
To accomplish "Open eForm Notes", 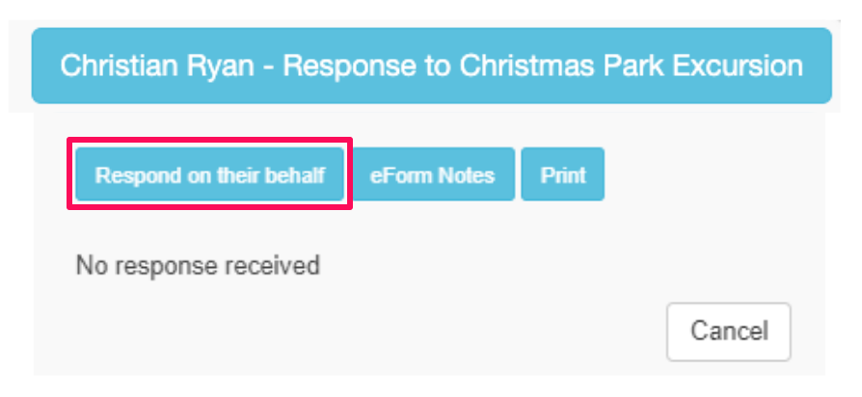I will point(432,174).
